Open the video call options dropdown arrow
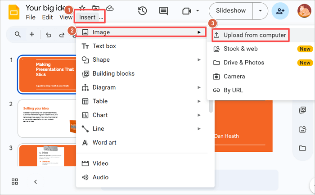The width and height of the screenshot is (315, 195). (x=198, y=11)
